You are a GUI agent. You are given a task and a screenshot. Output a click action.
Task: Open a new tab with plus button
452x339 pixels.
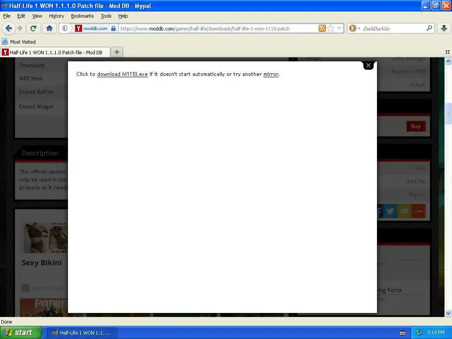[117, 52]
